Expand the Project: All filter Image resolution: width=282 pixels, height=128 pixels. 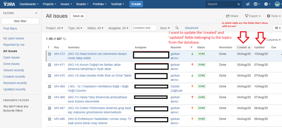55,28
